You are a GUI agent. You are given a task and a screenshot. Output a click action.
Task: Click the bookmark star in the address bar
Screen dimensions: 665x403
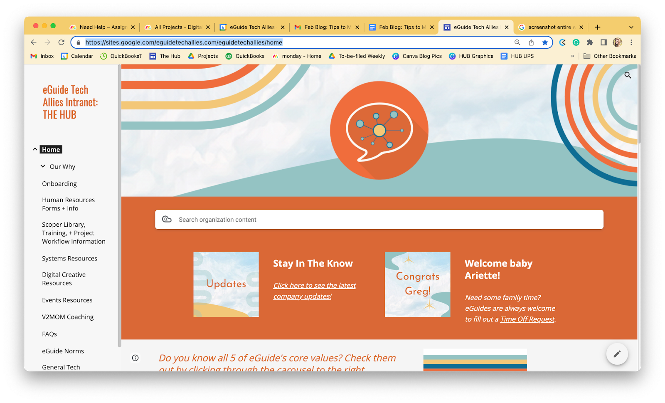[545, 42]
